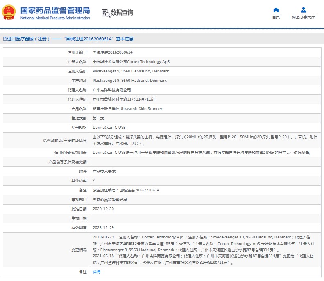The image size is (324, 281).
Task: Click the 有效期至 row label
Action: tap(79, 228)
